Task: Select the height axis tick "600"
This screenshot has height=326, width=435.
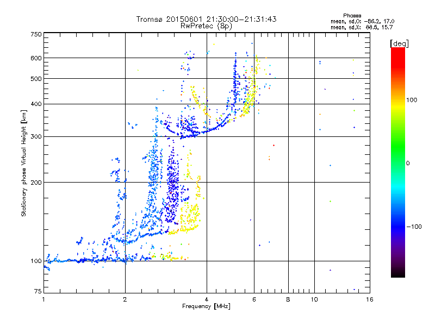Action: pos(36,58)
